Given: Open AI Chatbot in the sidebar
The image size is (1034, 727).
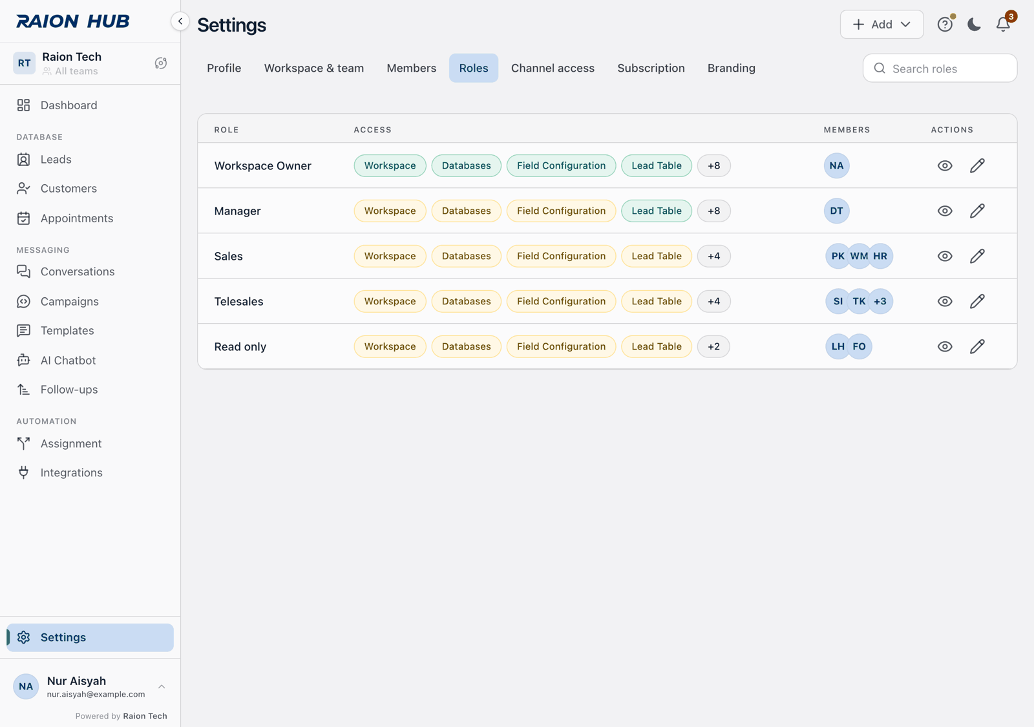Looking at the screenshot, I should pos(90,361).
